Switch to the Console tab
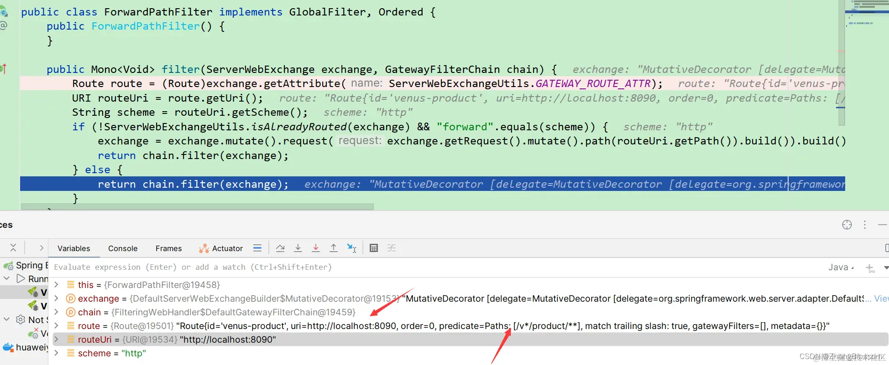889x365 pixels. (123, 248)
